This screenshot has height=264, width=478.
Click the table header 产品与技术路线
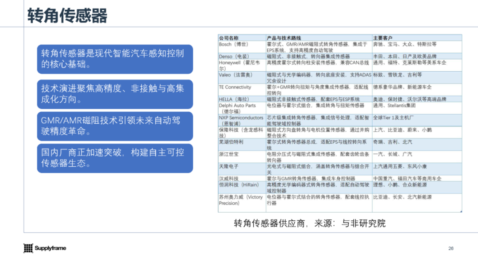pos(319,38)
